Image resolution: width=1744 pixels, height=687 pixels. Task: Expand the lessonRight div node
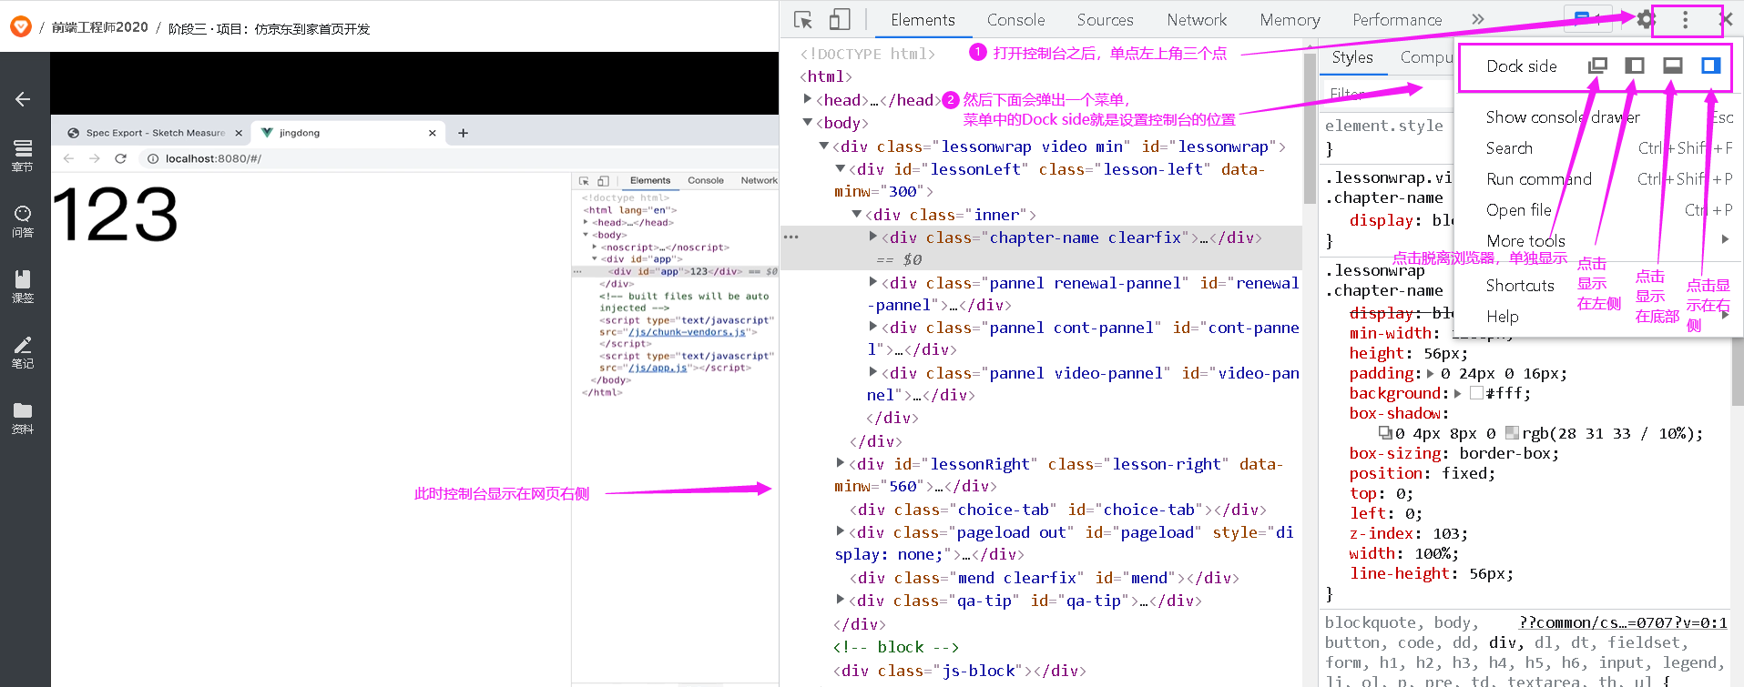tap(841, 462)
